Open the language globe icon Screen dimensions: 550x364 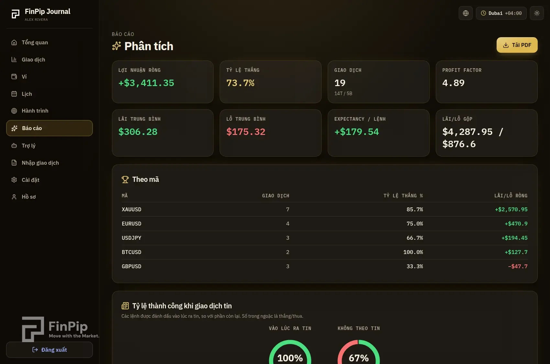coord(466,13)
